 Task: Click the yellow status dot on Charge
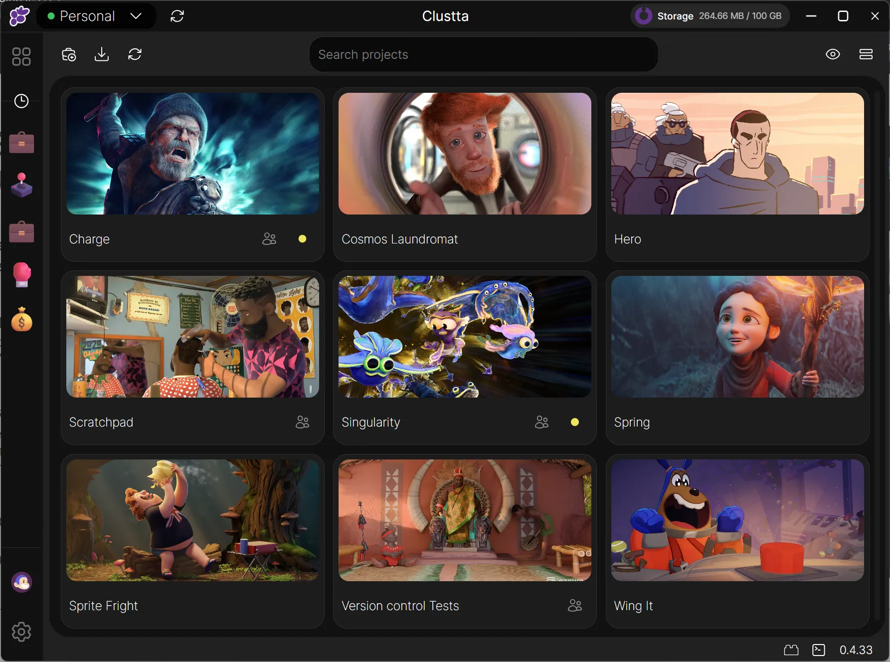pos(302,239)
